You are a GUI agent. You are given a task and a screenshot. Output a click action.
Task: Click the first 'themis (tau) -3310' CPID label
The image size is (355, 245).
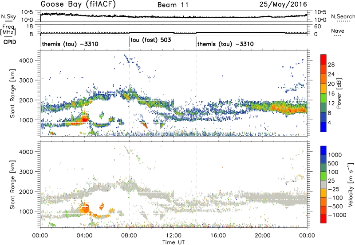point(70,44)
